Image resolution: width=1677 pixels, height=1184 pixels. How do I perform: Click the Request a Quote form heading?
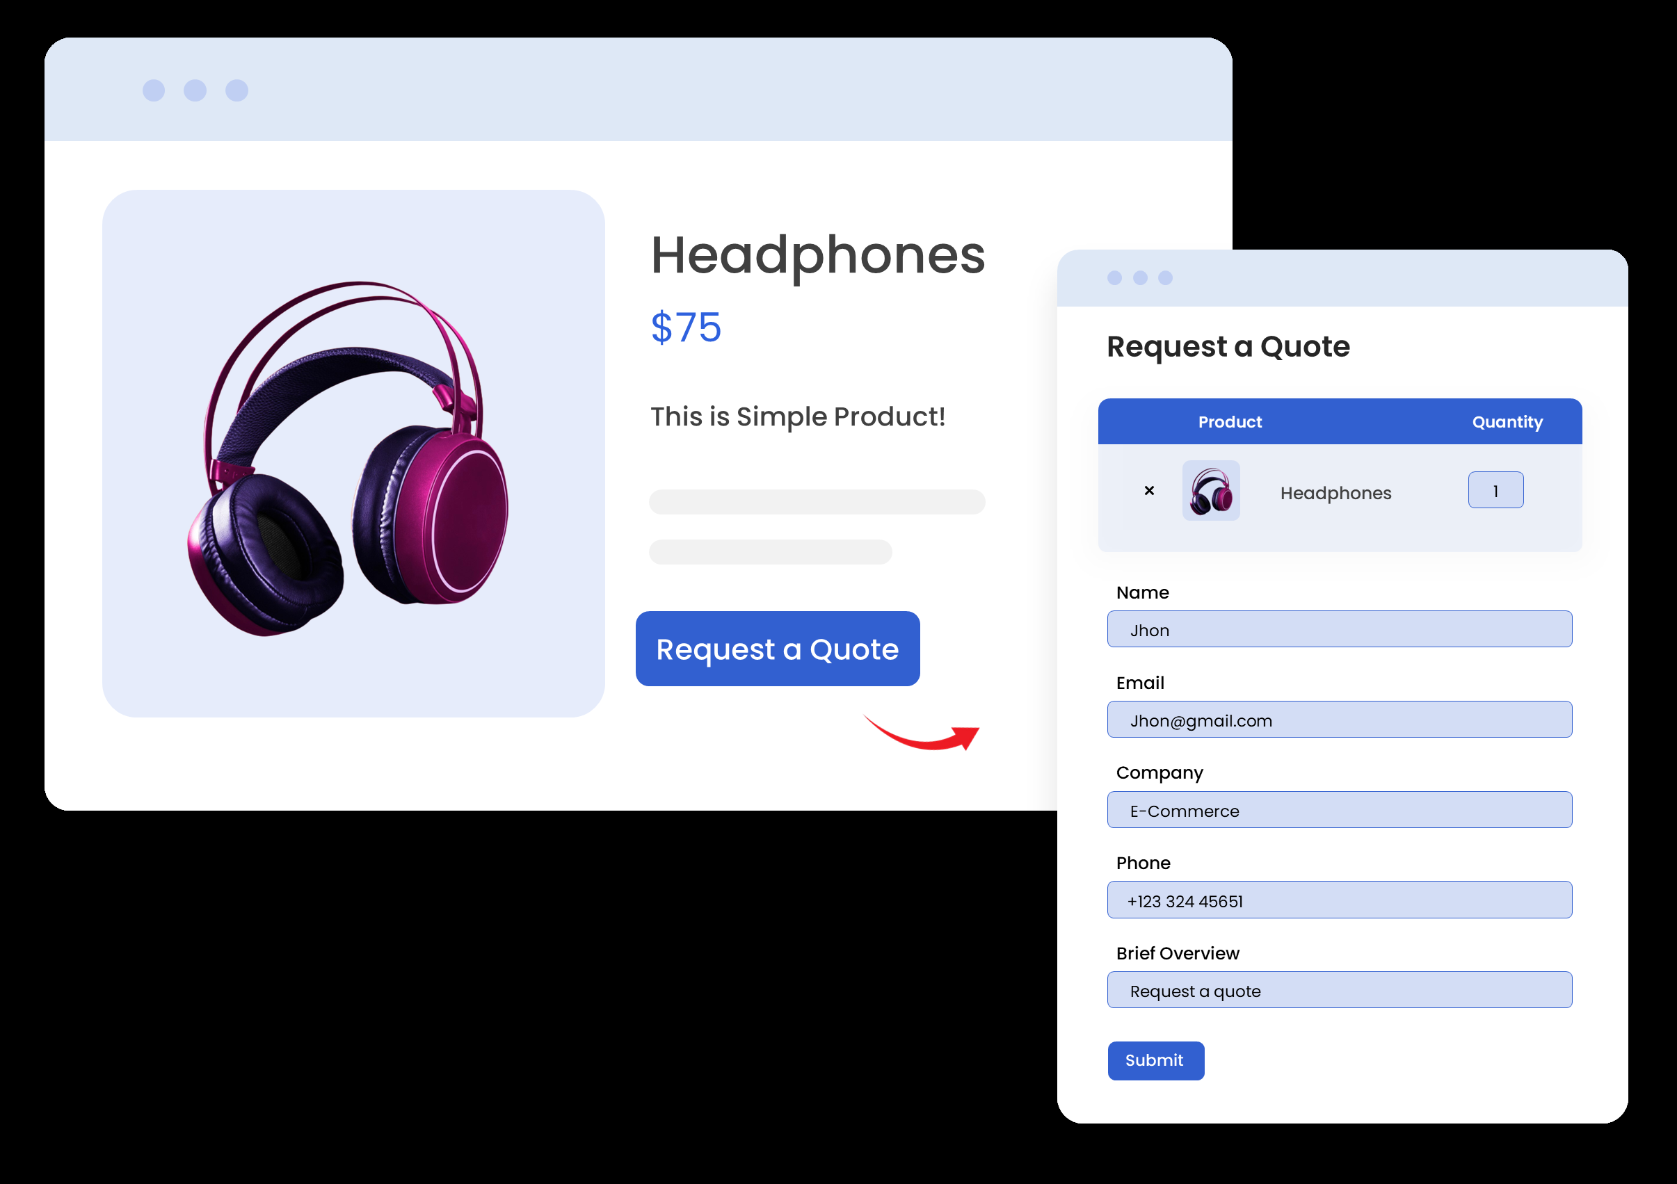[1228, 347]
